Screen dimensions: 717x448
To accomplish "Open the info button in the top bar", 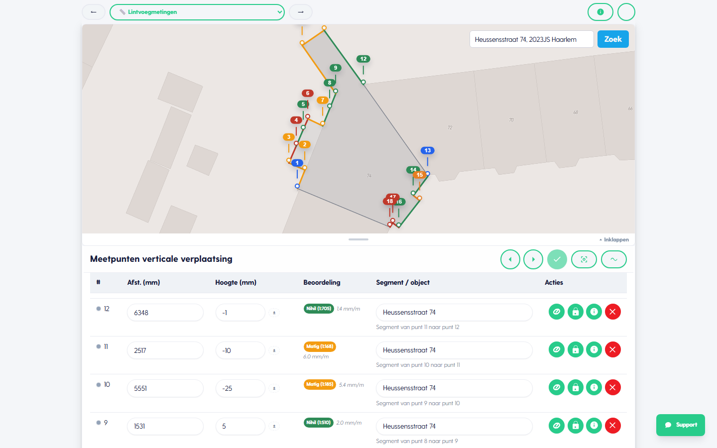I will [x=600, y=12].
